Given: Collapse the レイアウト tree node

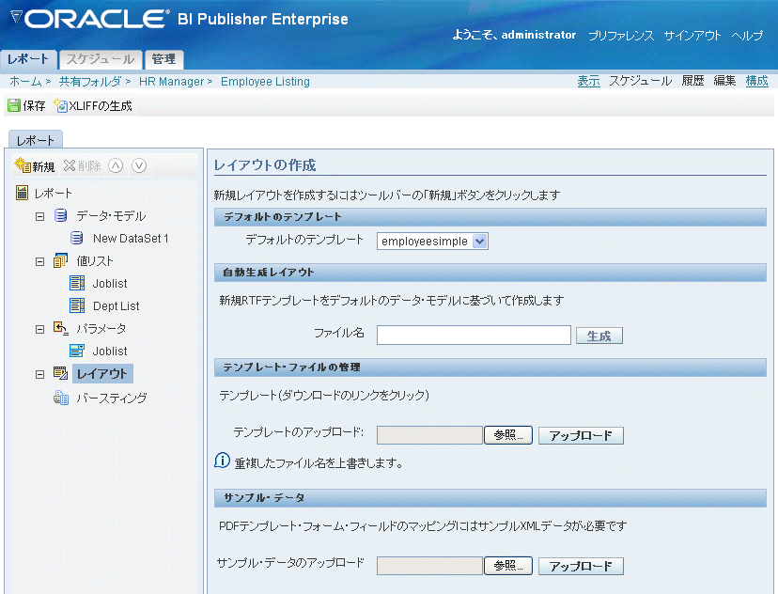Looking at the screenshot, I should [39, 375].
